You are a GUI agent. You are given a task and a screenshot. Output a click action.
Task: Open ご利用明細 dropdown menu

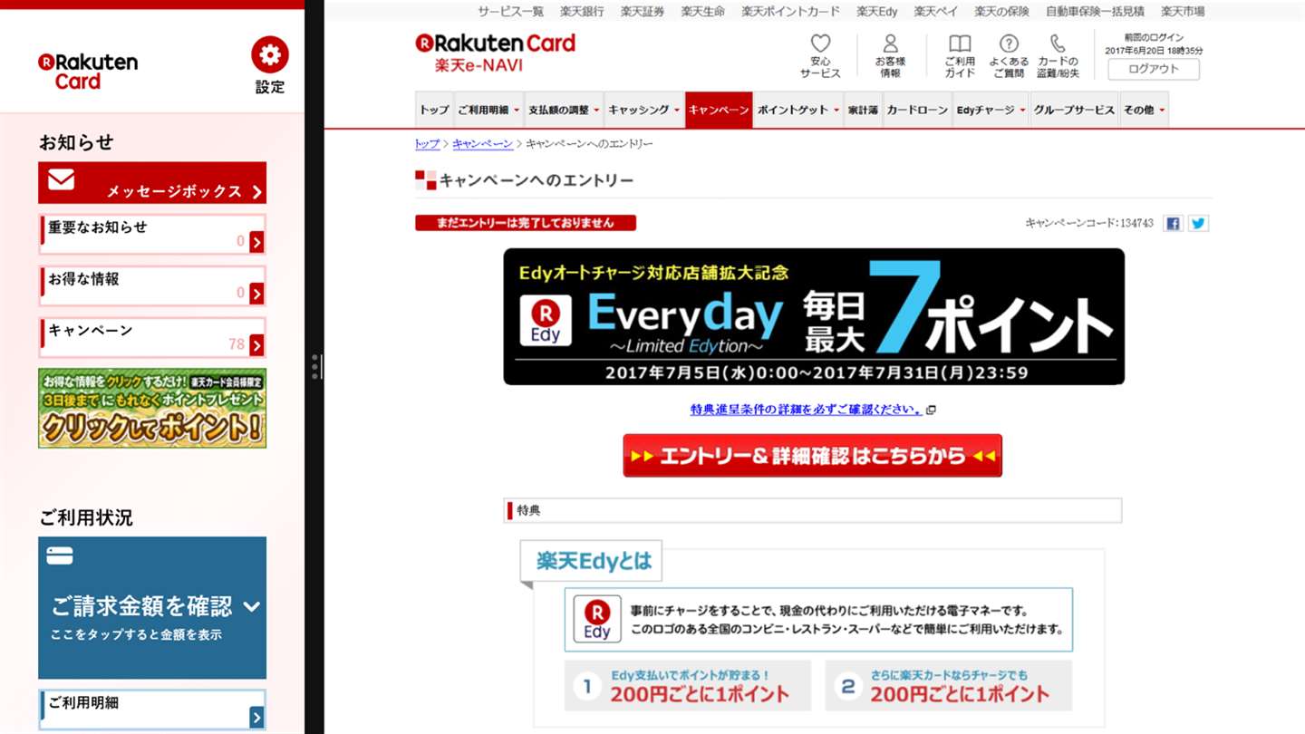pyautogui.click(x=489, y=110)
